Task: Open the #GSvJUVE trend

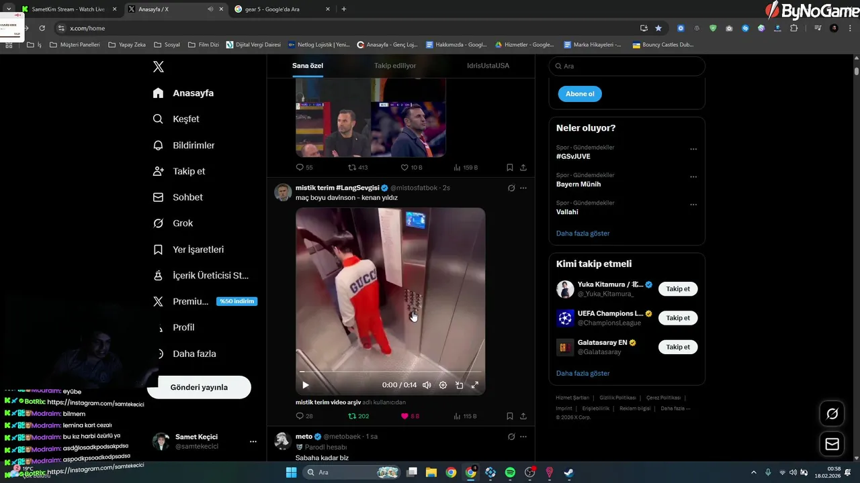Action: pos(573,156)
